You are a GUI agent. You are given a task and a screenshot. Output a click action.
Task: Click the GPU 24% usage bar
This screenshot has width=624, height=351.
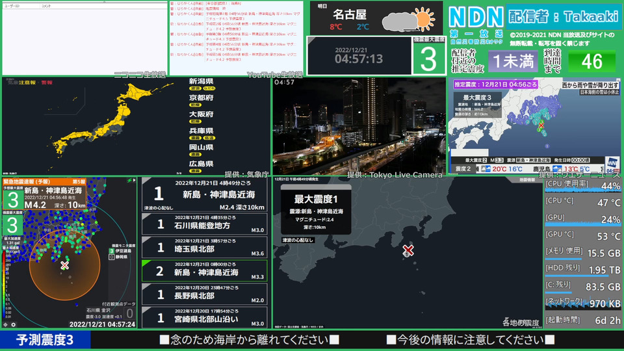point(582,219)
